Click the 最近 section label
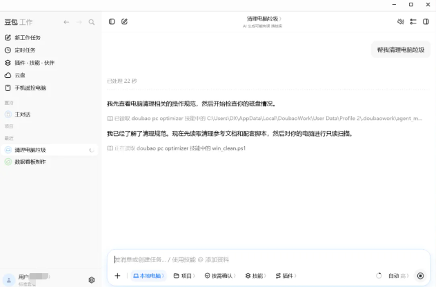The image size is (436, 287). (9, 138)
